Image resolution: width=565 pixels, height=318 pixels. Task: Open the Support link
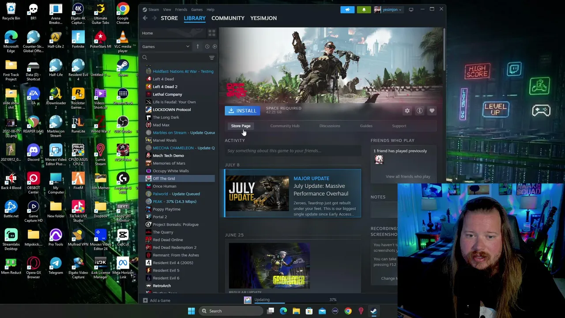[399, 126]
